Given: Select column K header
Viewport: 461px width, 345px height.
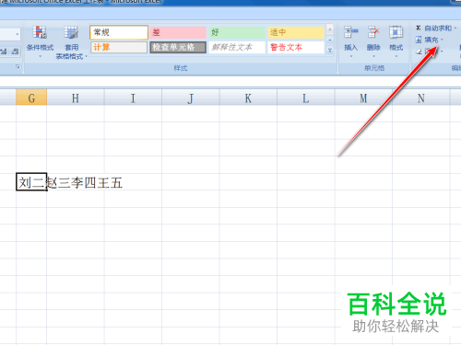Looking at the screenshot, I should [248, 98].
